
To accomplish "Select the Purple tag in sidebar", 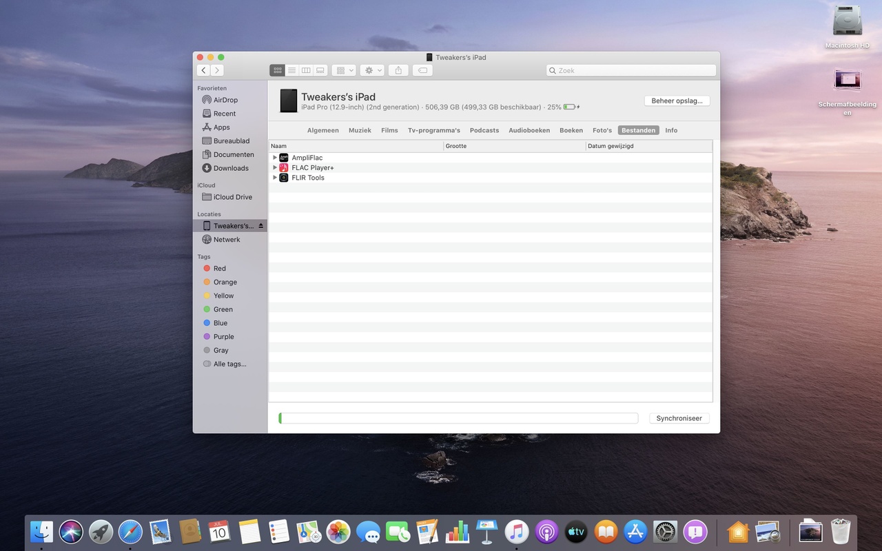I will tap(223, 337).
